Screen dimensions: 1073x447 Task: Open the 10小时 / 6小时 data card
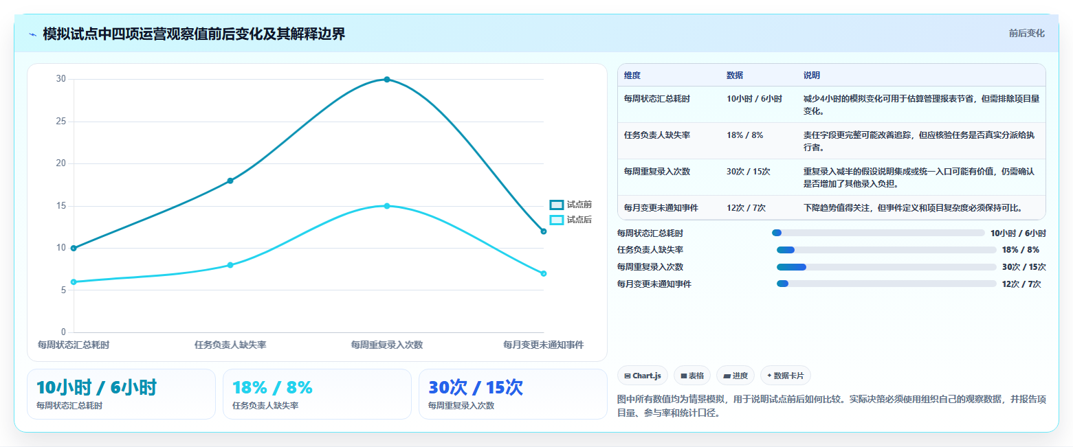[x=121, y=394]
